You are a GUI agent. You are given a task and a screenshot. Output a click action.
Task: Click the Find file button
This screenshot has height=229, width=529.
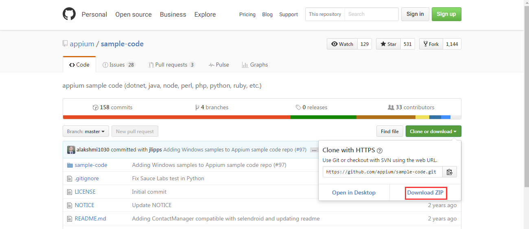[390, 132]
